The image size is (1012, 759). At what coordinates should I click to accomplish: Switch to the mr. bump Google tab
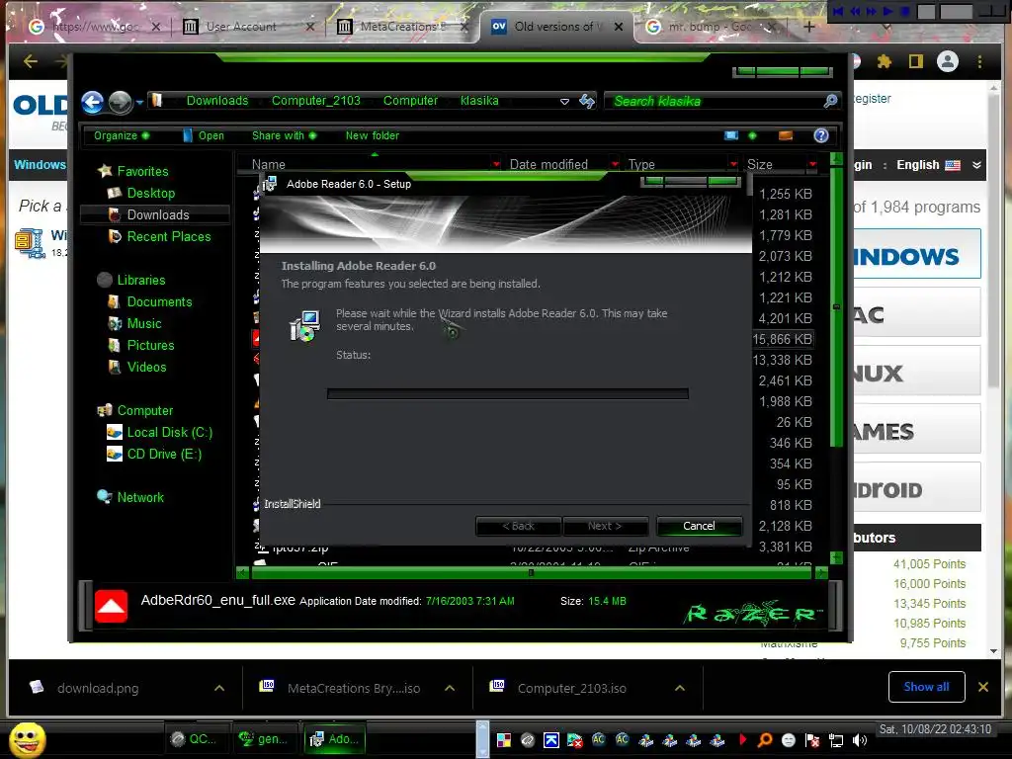pos(709,27)
